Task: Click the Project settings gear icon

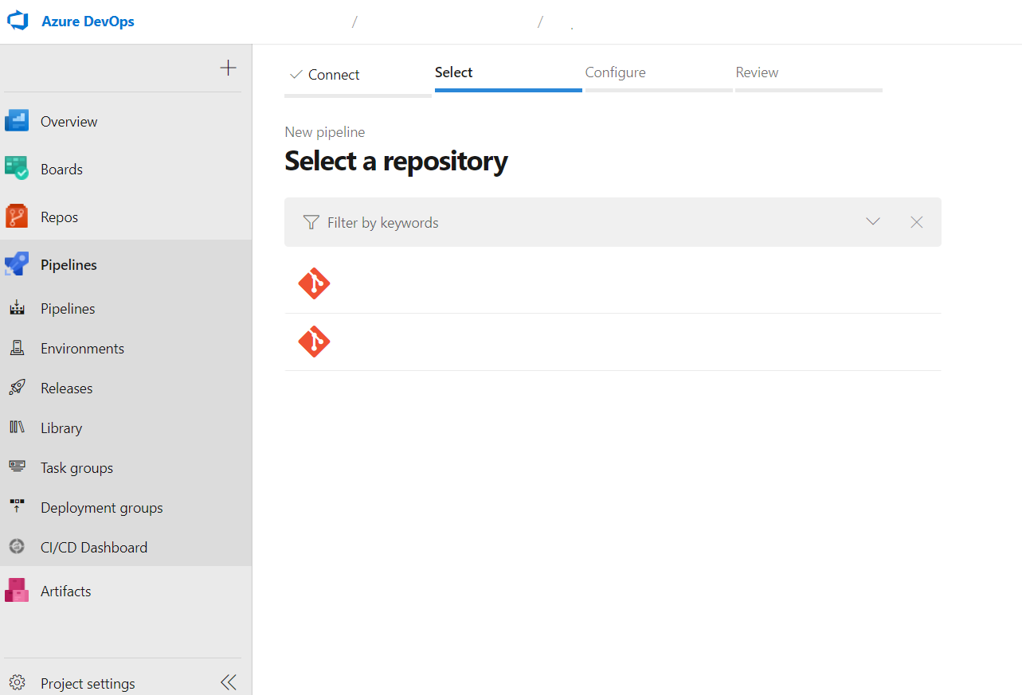Action: tap(17, 683)
